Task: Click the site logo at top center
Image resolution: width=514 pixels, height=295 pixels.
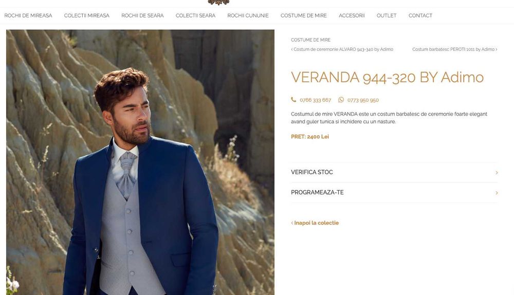Action: 218,3
